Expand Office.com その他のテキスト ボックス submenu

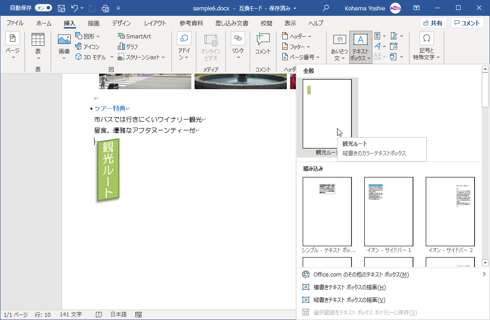click(361, 274)
